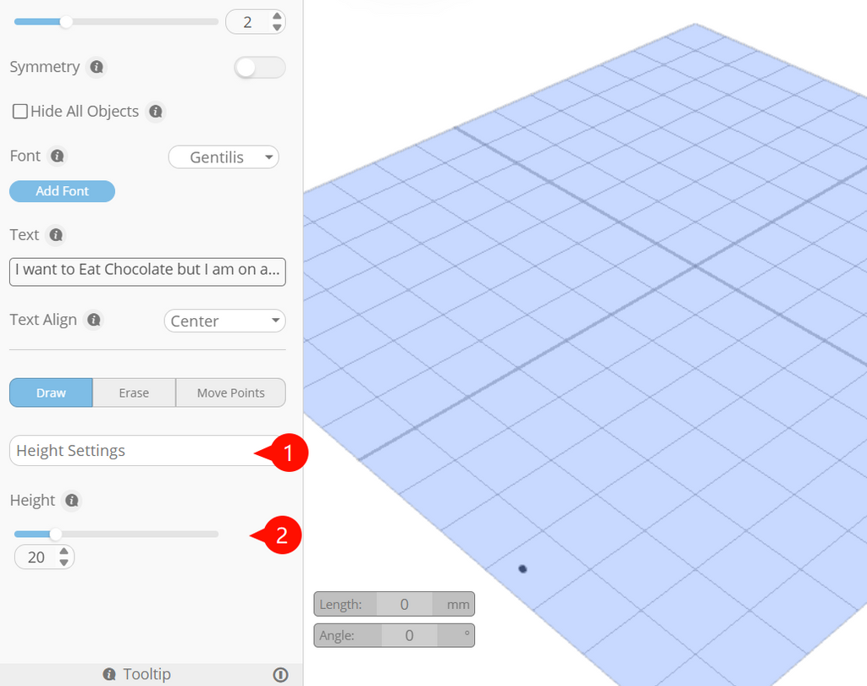Click the Height slider track

[116, 534]
